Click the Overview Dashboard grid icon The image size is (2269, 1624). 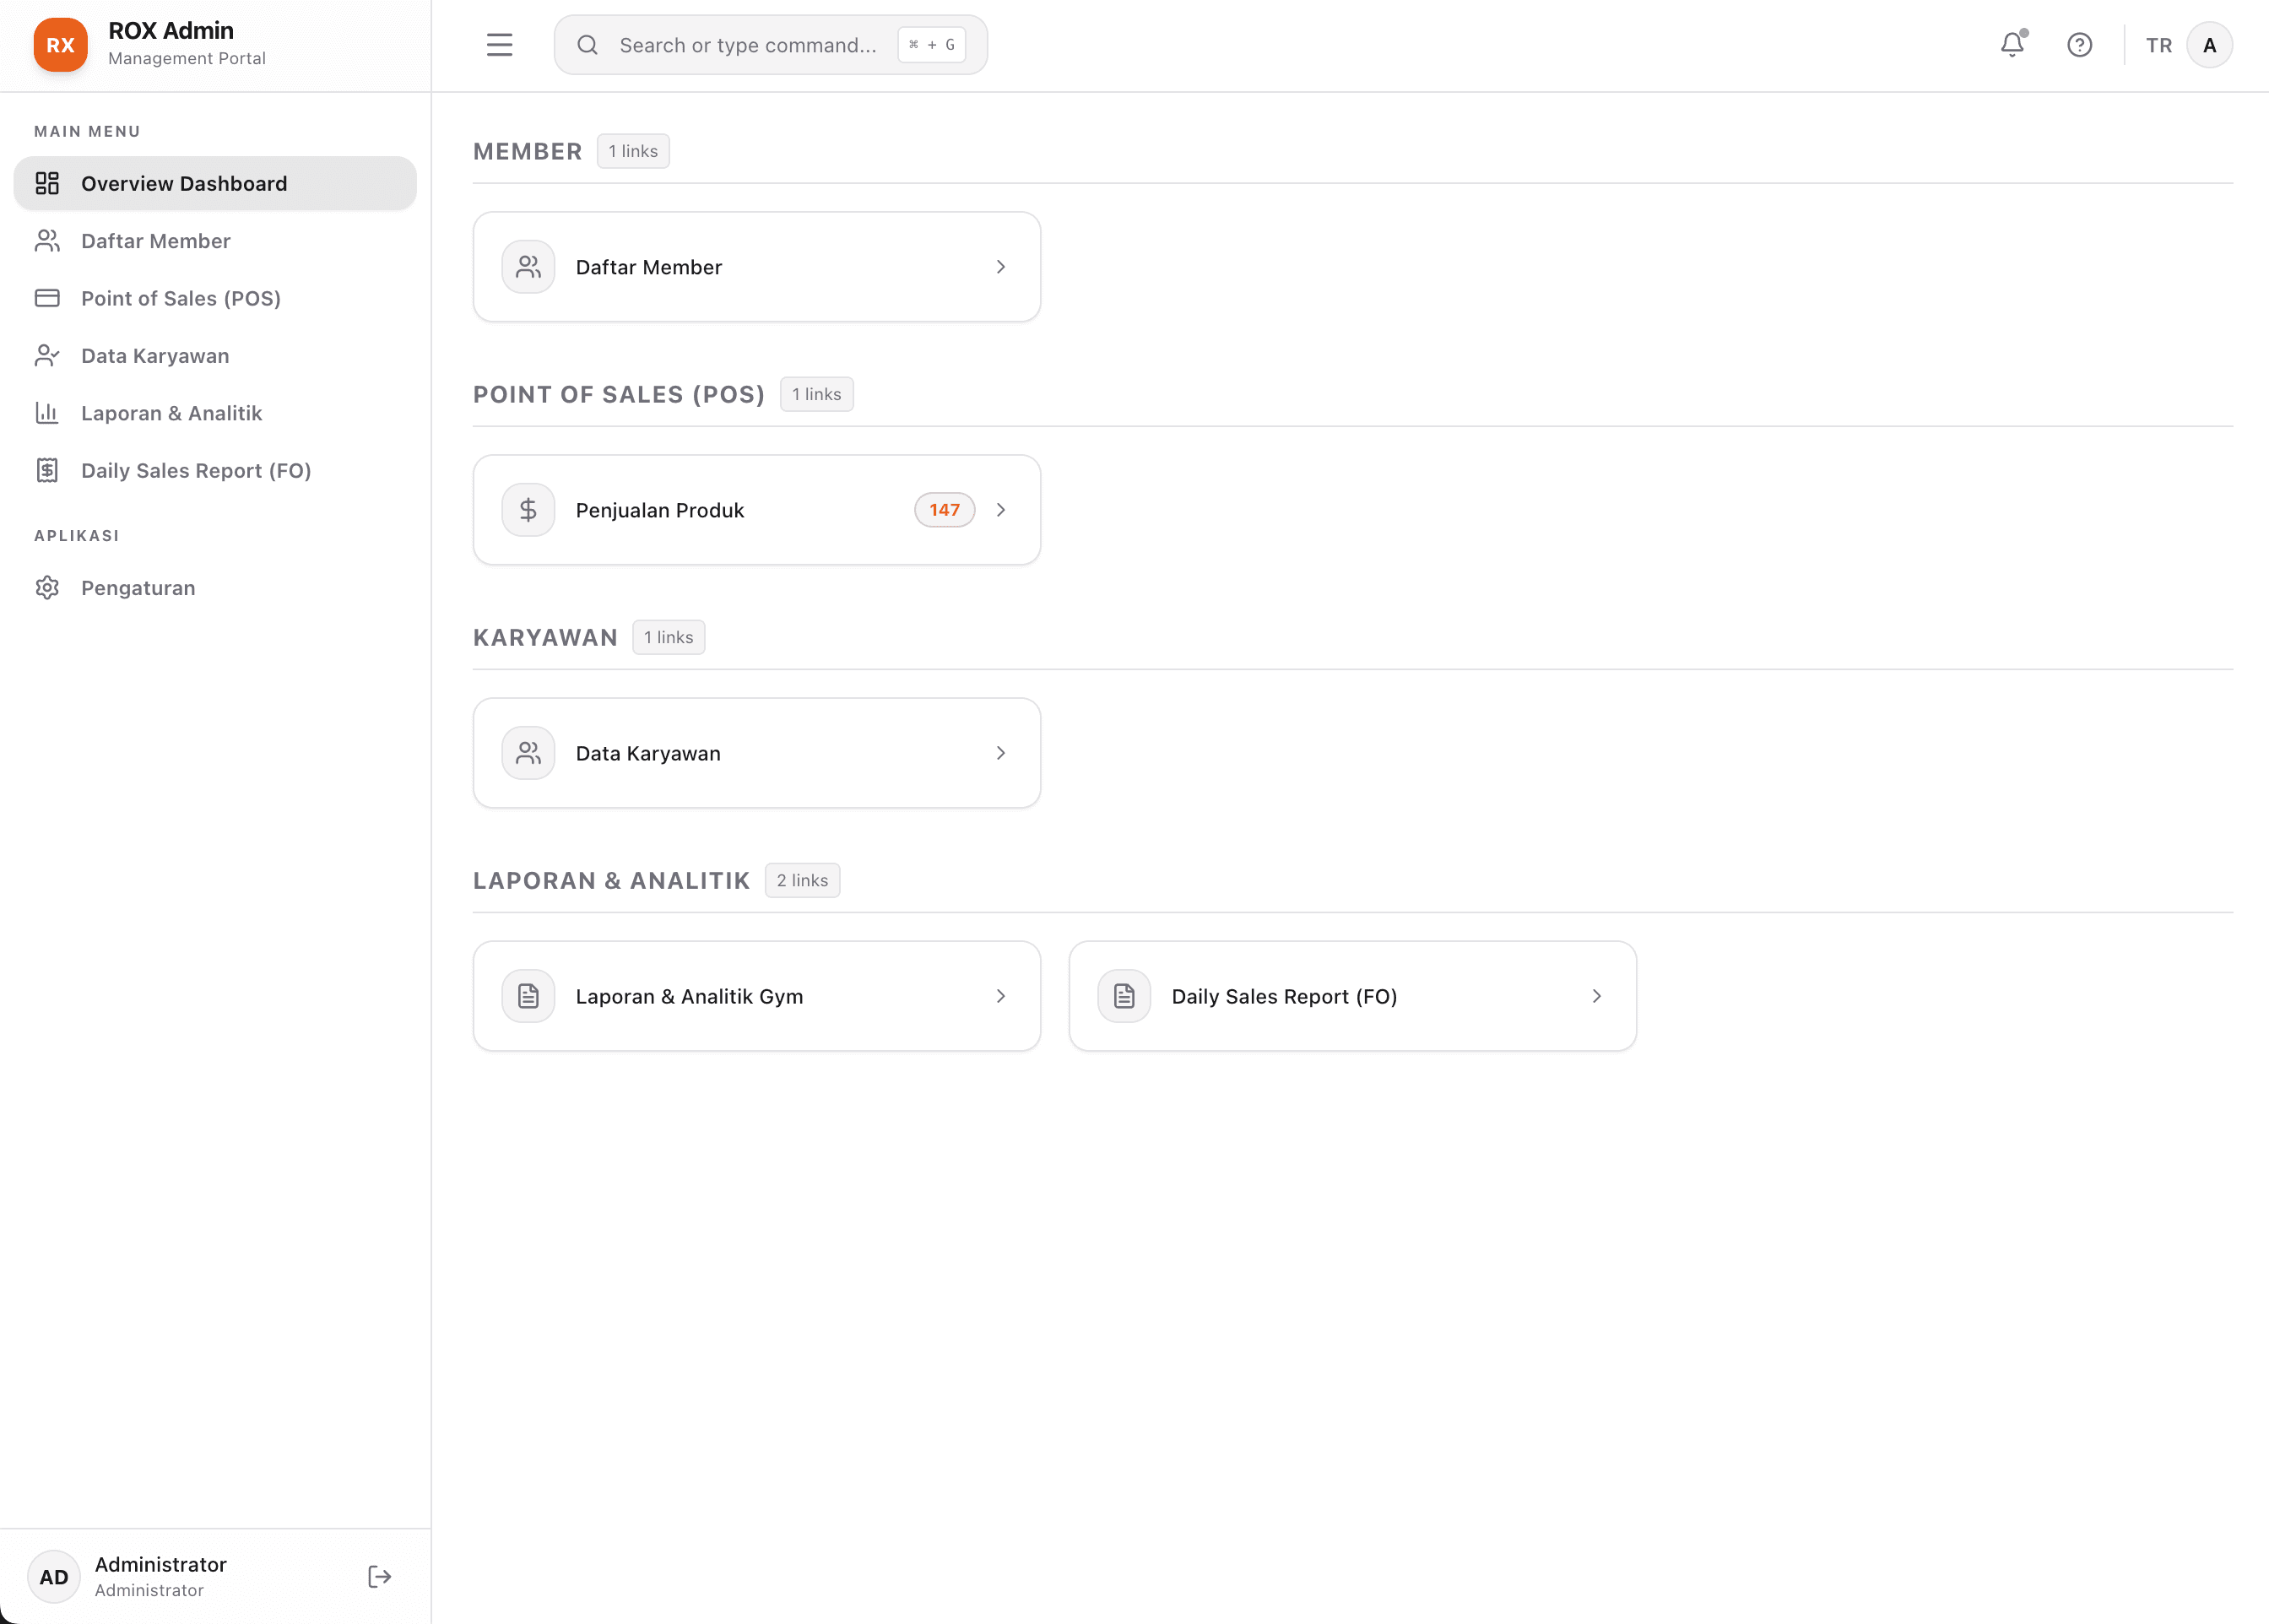[47, 183]
